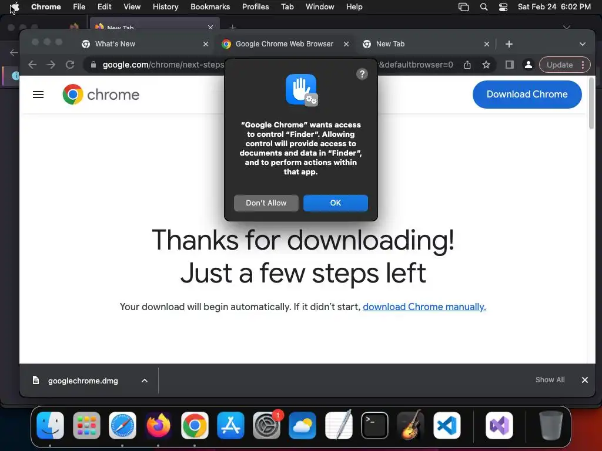This screenshot has height=451, width=602.
Task: Open the Window menu
Action: tap(320, 7)
